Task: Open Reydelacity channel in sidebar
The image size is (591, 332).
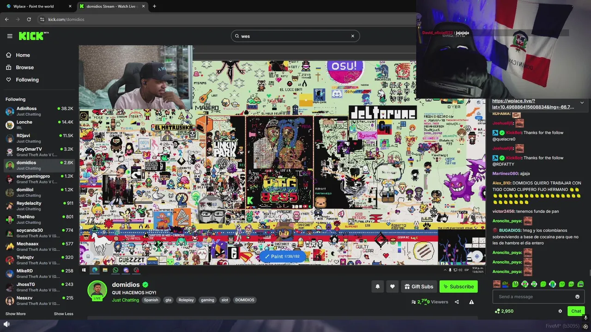Action: 39,206
